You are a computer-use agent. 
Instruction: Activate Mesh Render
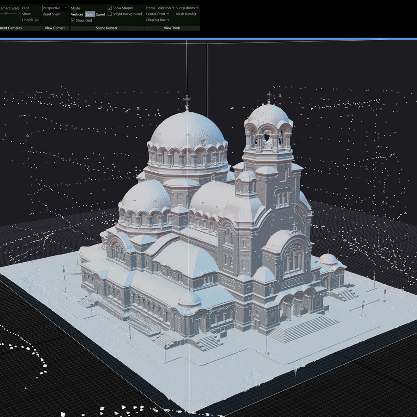coord(186,14)
